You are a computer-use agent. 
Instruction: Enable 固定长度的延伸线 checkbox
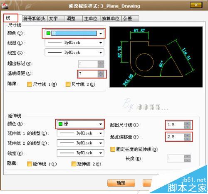coord(113,149)
